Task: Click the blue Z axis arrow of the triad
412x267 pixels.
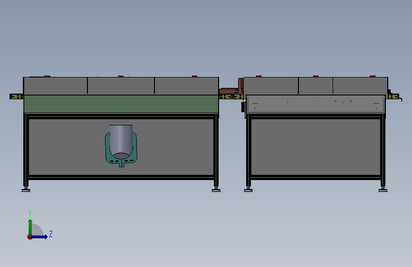Action: pos(39,237)
